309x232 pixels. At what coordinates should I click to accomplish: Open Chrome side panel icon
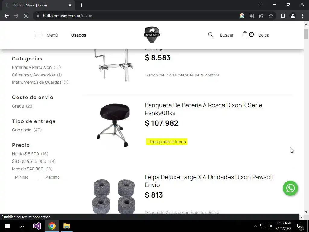click(x=283, y=16)
